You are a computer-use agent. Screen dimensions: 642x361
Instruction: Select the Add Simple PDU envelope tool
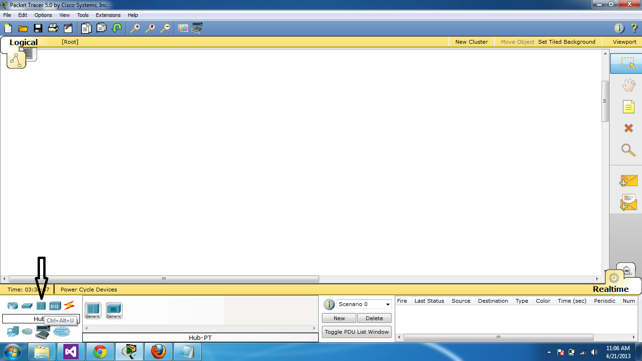coord(628,180)
